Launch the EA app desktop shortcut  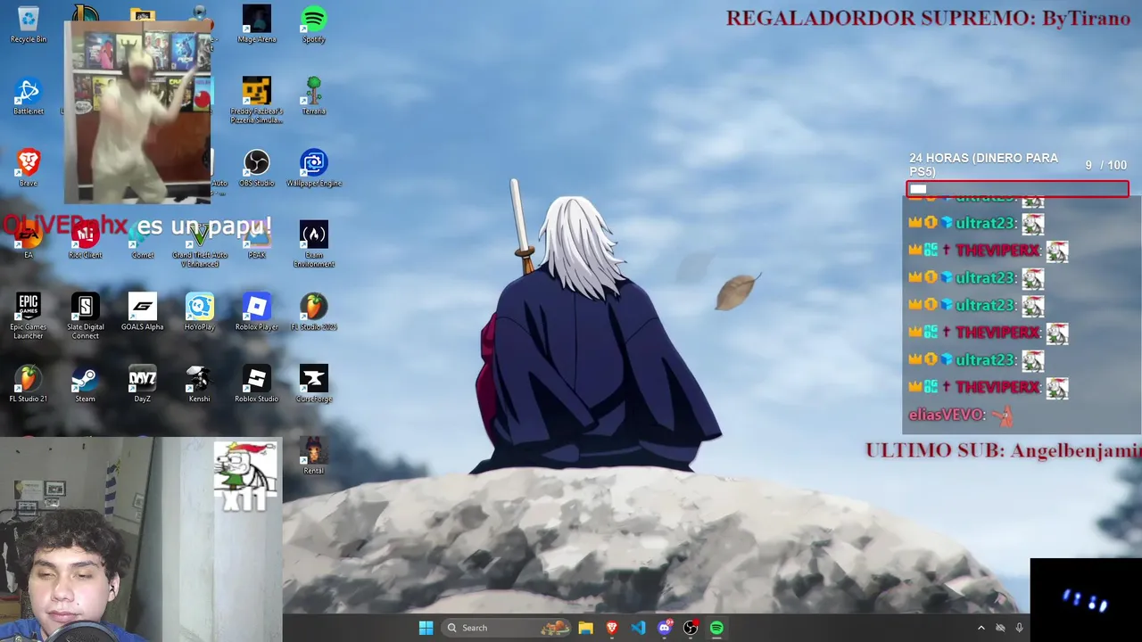coord(29,241)
